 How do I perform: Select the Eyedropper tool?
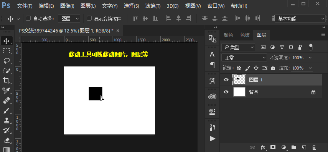7,91
